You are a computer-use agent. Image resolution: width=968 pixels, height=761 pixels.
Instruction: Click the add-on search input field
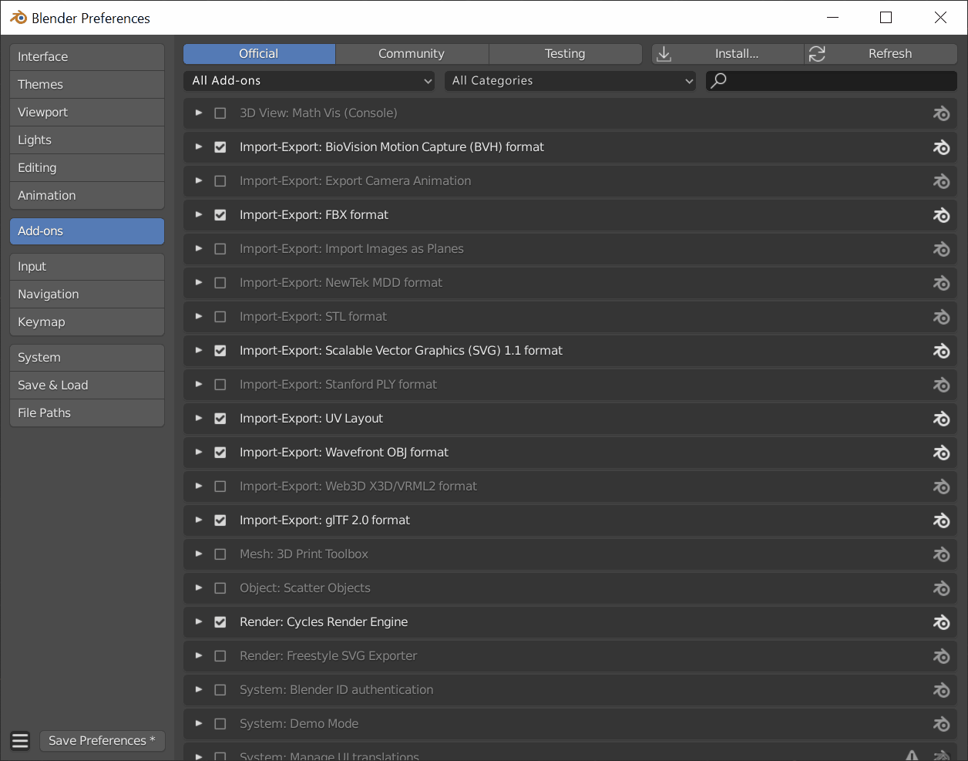832,81
